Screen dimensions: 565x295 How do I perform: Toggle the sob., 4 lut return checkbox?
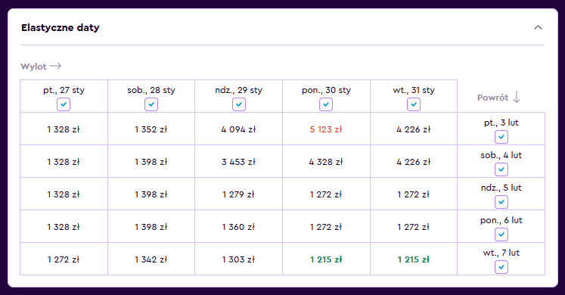(x=501, y=169)
